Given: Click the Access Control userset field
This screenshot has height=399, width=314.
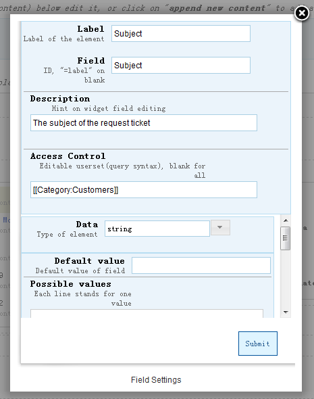Looking at the screenshot, I should coord(144,189).
